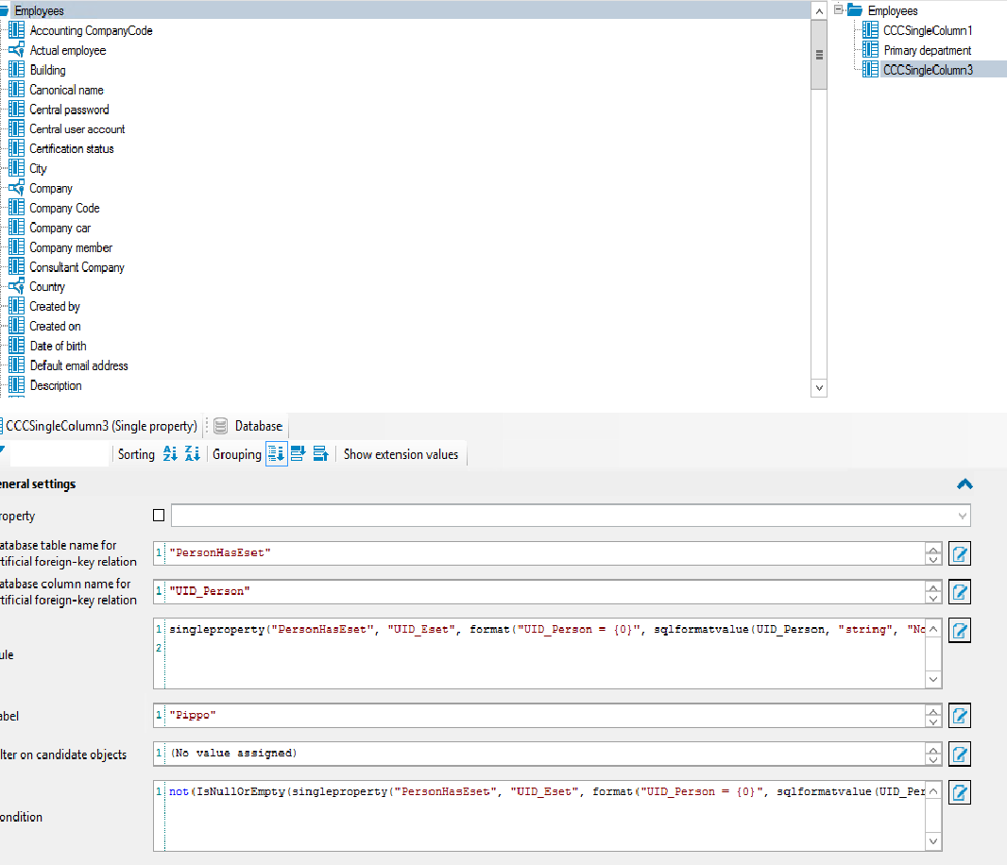
Task: Click the expand-all-groups icon next to Grouping
Action: click(x=298, y=454)
